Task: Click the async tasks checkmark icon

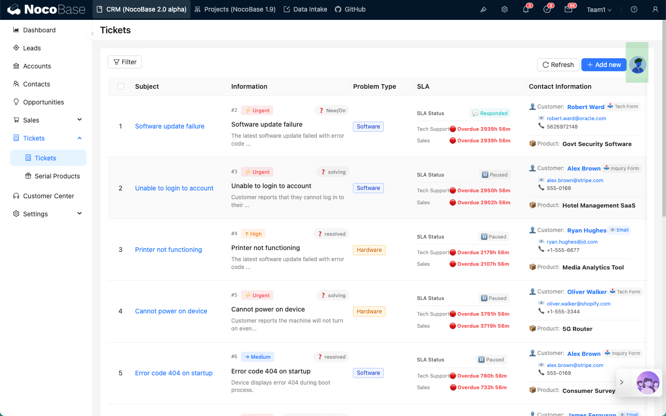Action: [x=547, y=9]
